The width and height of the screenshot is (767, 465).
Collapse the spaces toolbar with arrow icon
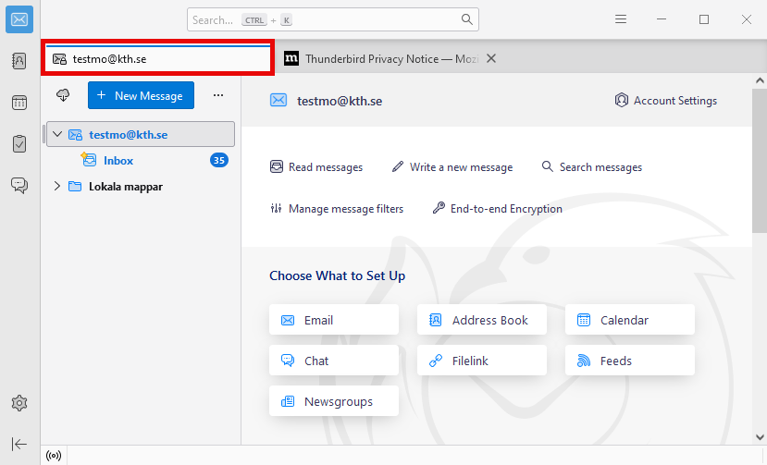19,445
